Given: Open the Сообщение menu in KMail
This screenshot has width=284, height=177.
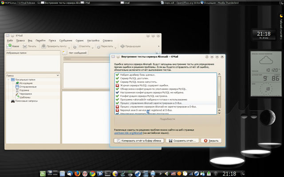Looking at the screenshot, I should pyautogui.click(x=66, y=40).
